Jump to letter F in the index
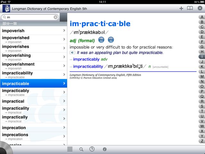The image size is (205, 154). pos(202,42)
